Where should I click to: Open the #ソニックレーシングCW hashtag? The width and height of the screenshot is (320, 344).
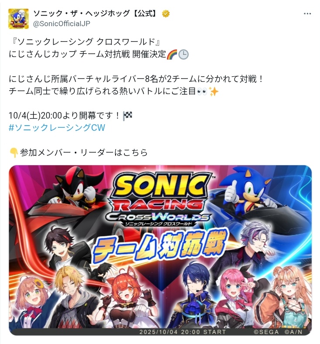pyautogui.click(x=57, y=127)
